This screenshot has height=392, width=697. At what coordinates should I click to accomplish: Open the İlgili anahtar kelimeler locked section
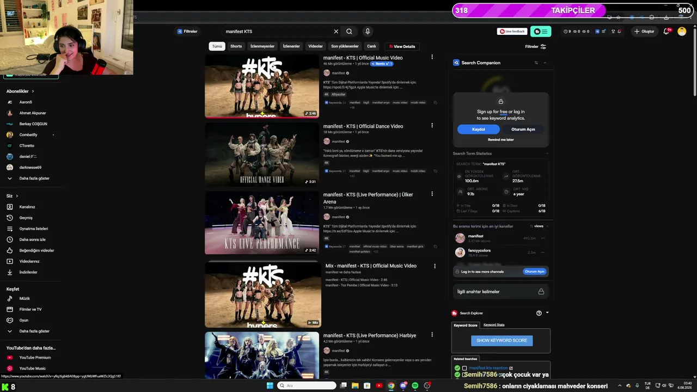pyautogui.click(x=500, y=292)
